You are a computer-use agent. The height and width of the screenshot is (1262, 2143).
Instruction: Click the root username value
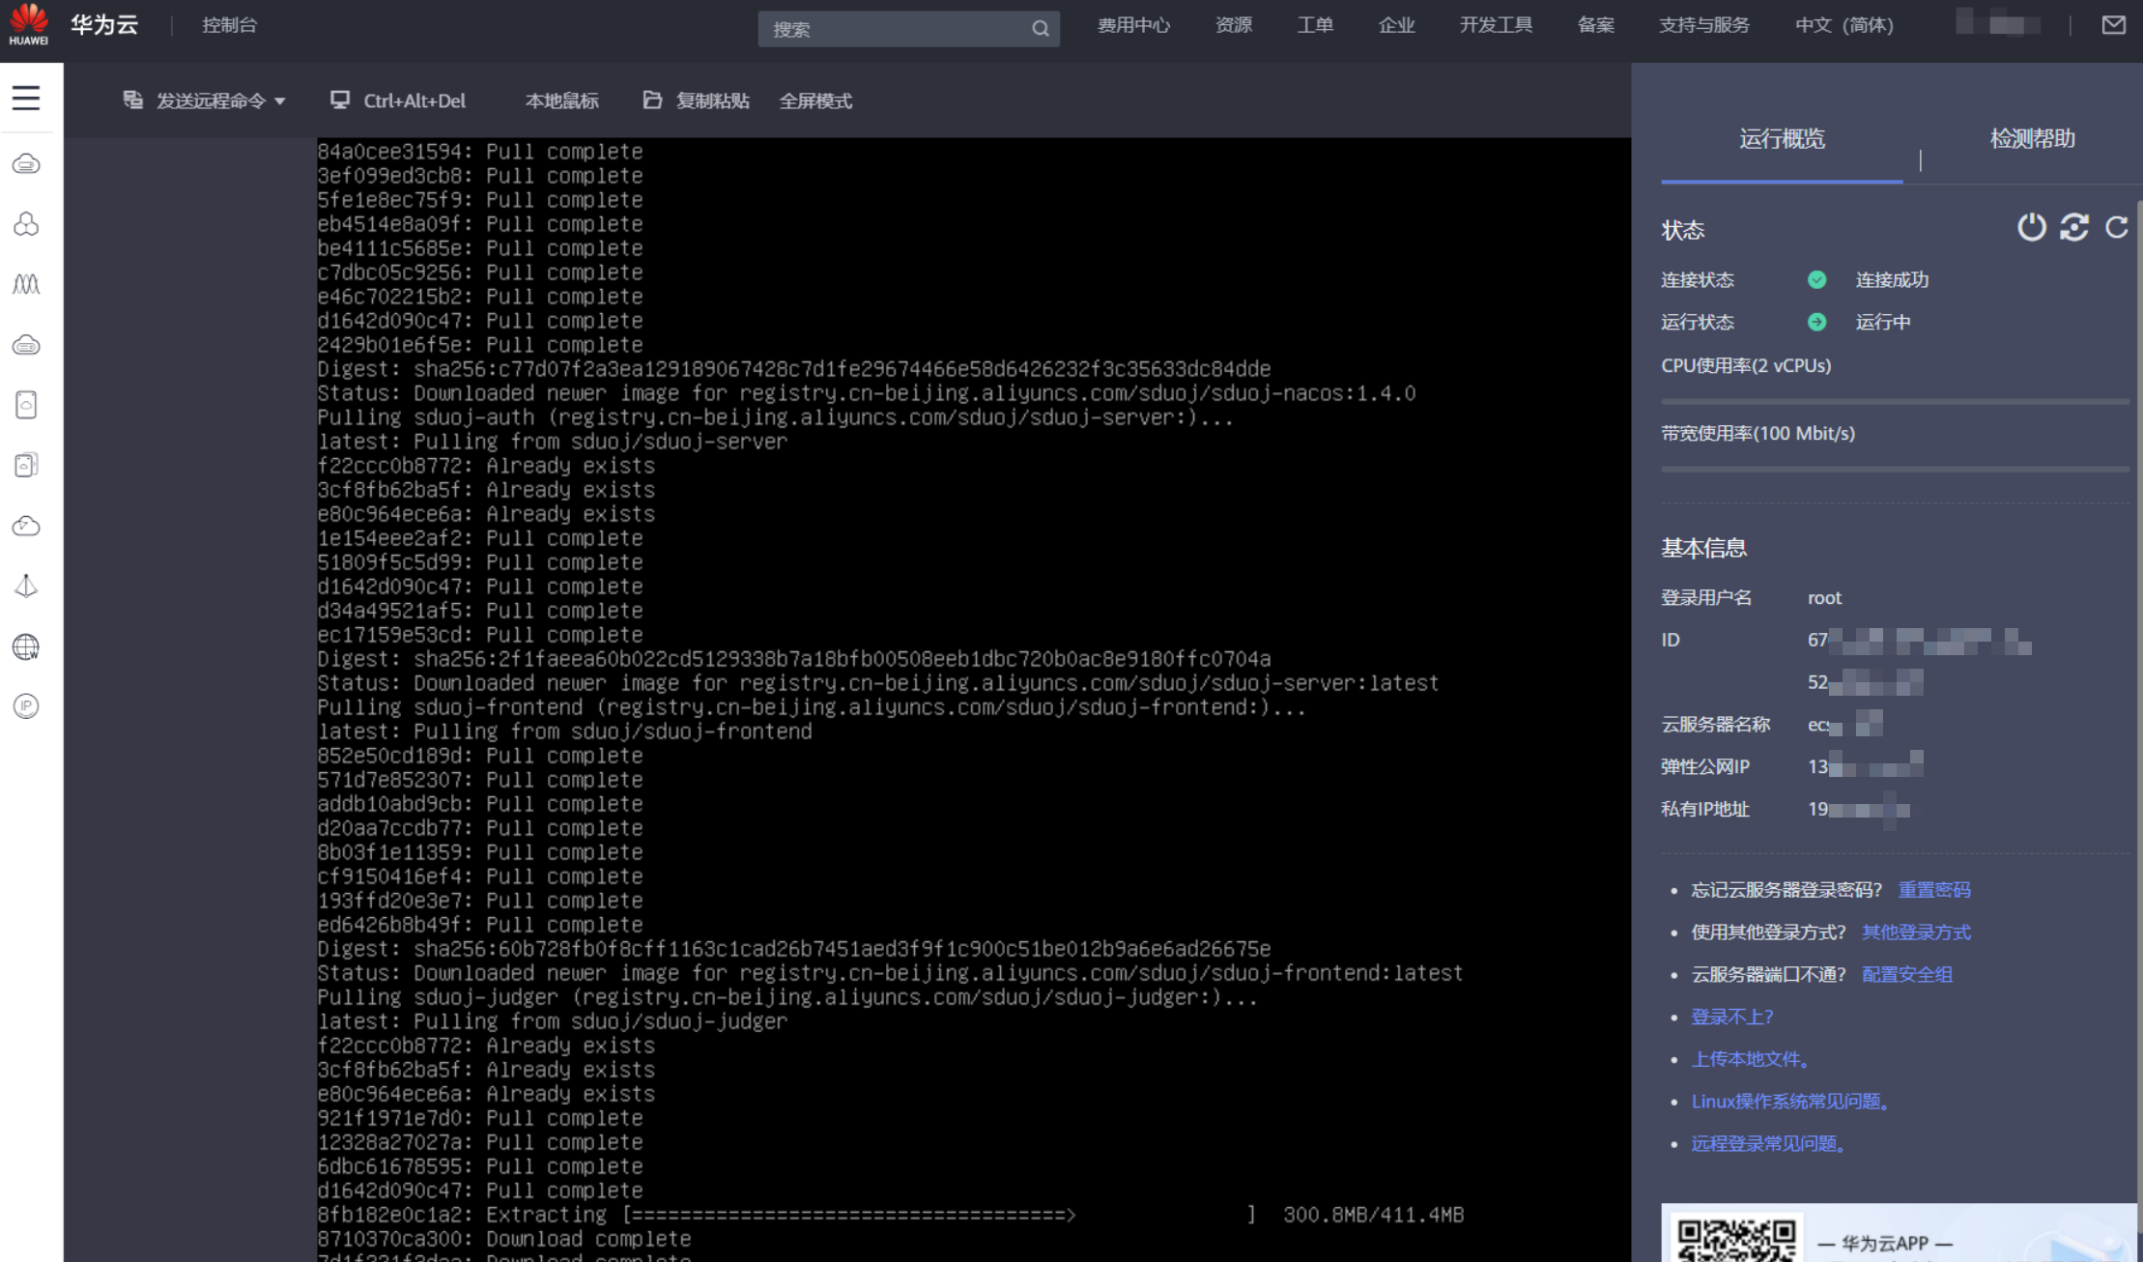click(1824, 598)
